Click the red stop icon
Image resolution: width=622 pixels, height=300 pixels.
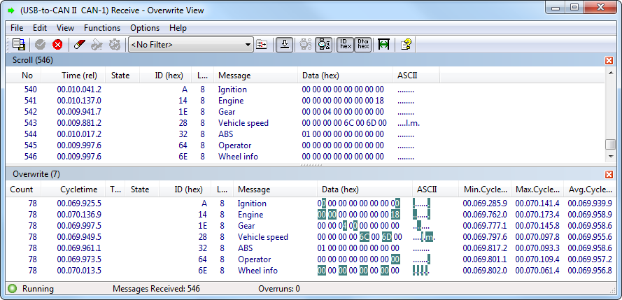pyautogui.click(x=57, y=44)
